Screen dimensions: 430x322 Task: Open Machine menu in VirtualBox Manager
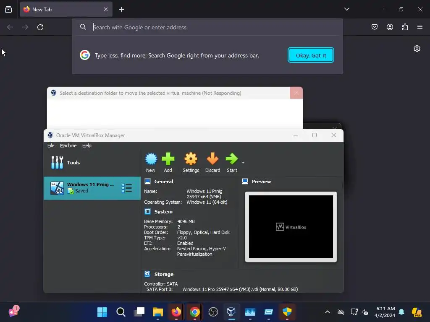68,145
